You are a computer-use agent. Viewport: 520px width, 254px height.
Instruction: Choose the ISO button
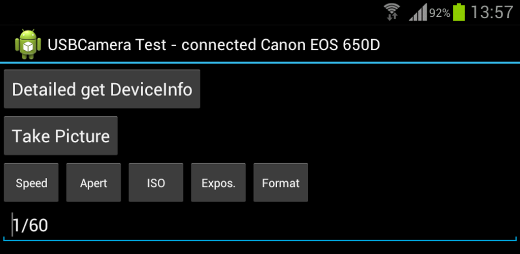(156, 182)
